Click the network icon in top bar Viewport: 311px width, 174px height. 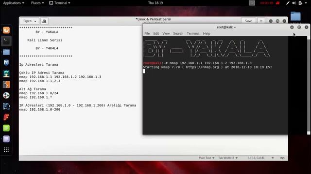click(x=287, y=3)
